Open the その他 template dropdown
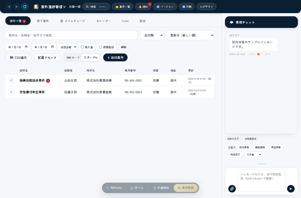 (x=253, y=154)
